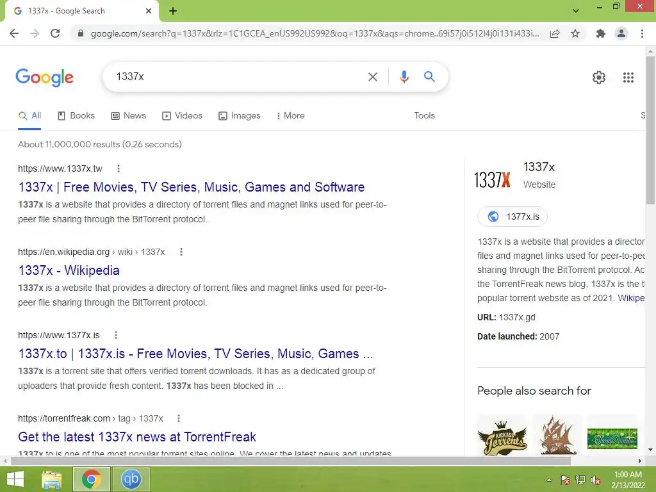Open the 1337x.to | 1337x.is result
This screenshot has width=656, height=492.
pos(195,354)
